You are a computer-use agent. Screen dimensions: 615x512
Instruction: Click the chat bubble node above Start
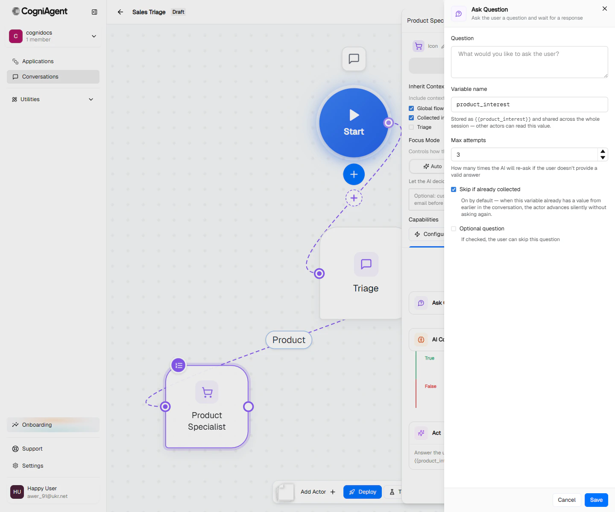(354, 58)
